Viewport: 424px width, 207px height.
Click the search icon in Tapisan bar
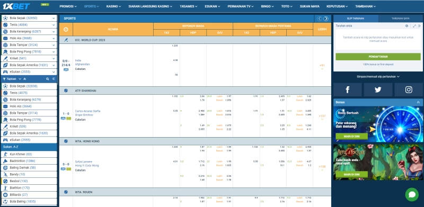[x=47, y=79]
